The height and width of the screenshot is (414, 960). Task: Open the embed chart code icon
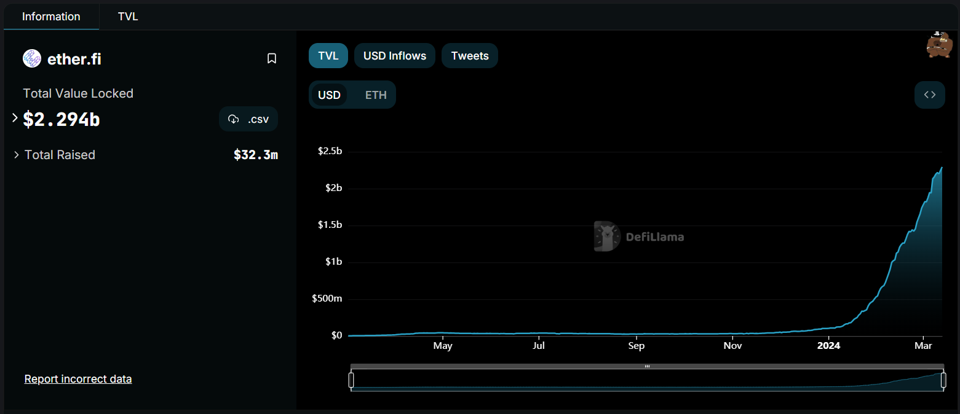tap(930, 95)
